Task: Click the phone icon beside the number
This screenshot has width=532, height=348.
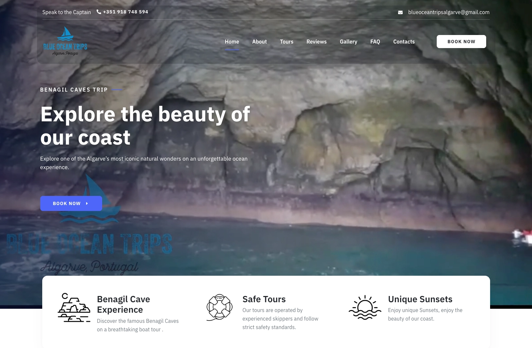Action: [99, 12]
